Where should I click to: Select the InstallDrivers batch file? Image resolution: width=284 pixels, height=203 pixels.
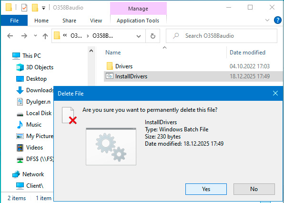[x=131, y=76]
